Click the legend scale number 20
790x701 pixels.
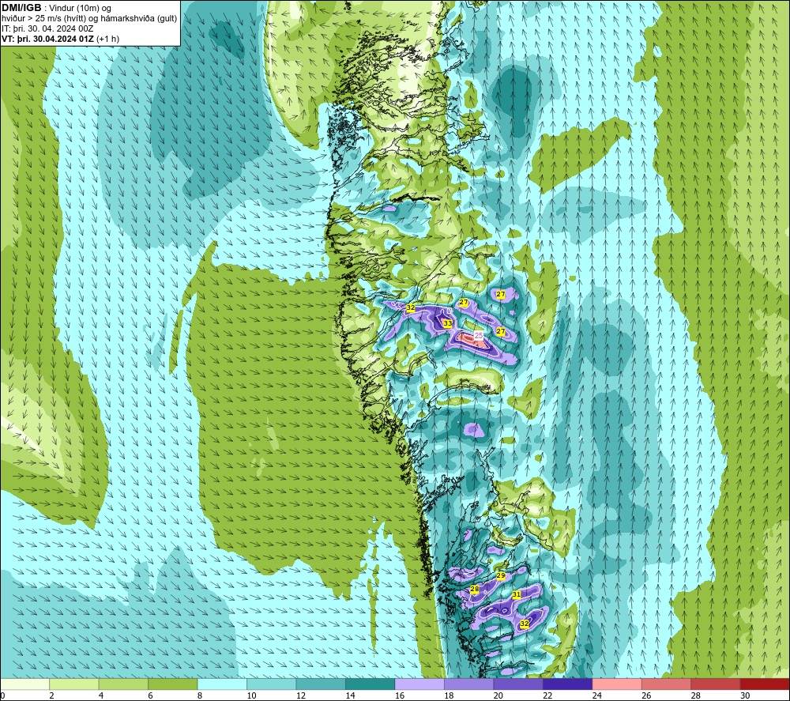(498, 695)
